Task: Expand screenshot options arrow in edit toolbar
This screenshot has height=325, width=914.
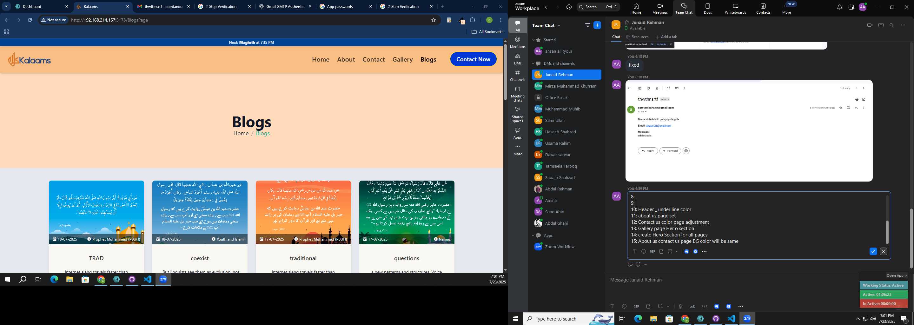Action: tap(677, 251)
